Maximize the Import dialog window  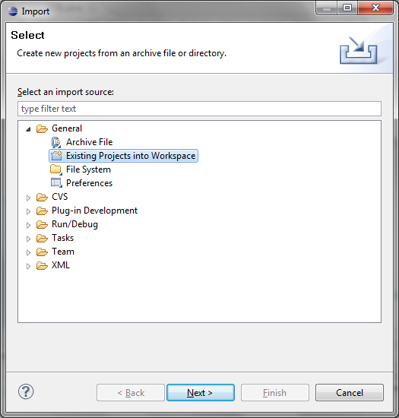(347, 8)
